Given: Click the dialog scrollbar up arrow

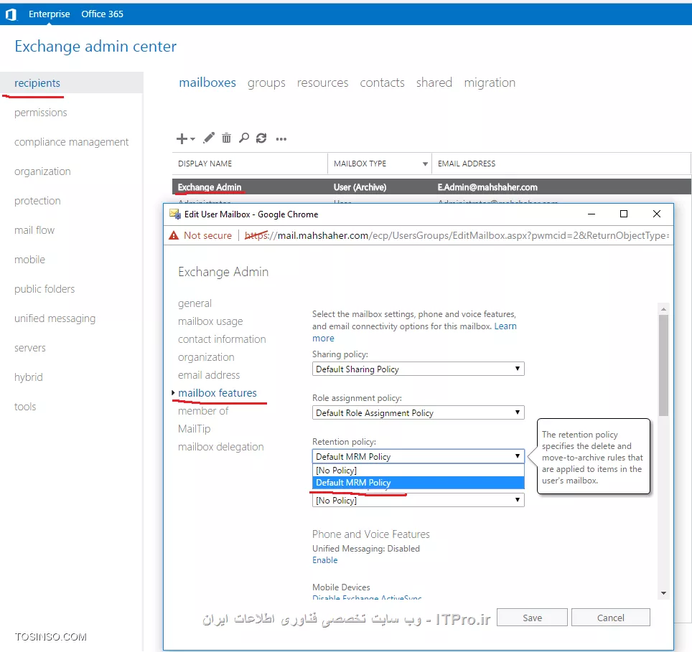Looking at the screenshot, I should [663, 309].
